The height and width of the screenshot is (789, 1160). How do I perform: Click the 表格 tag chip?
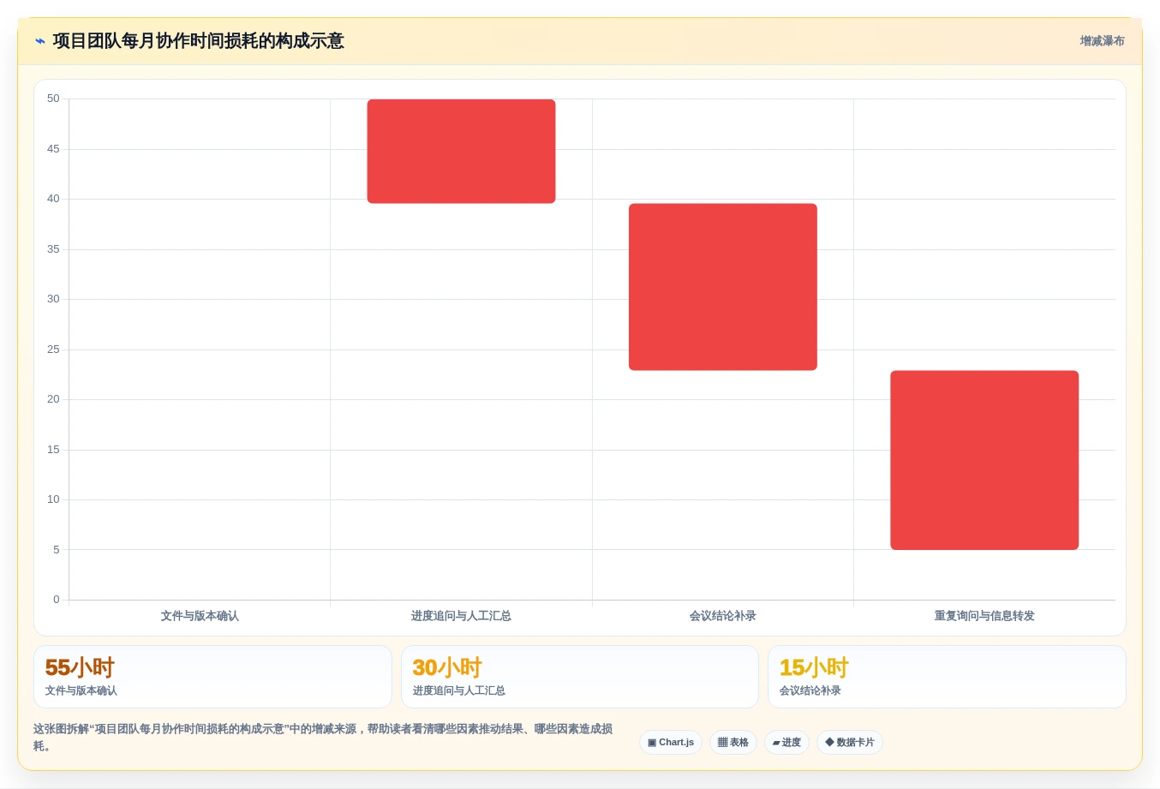pos(733,743)
